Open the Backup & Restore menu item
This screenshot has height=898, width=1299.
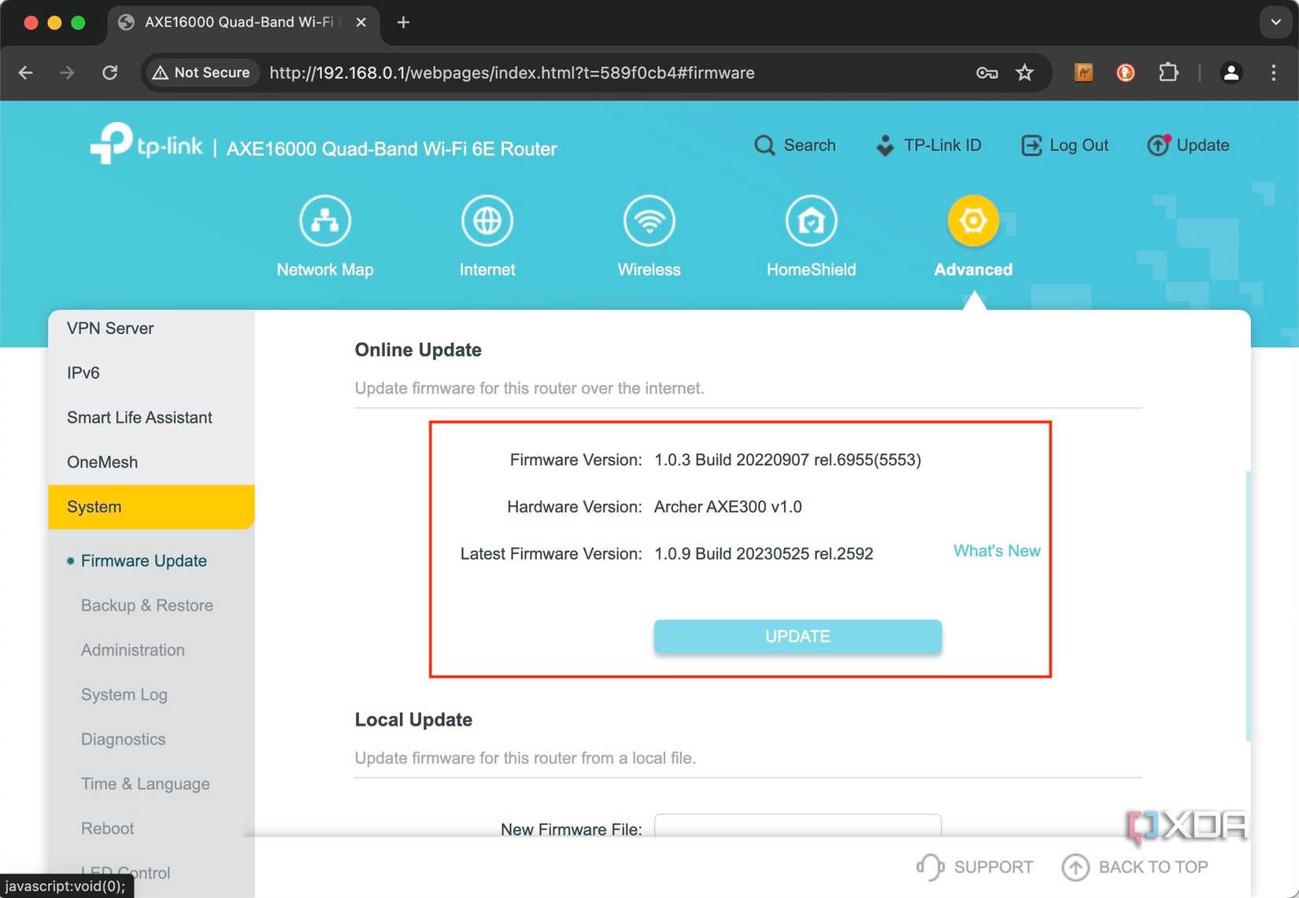click(x=146, y=605)
